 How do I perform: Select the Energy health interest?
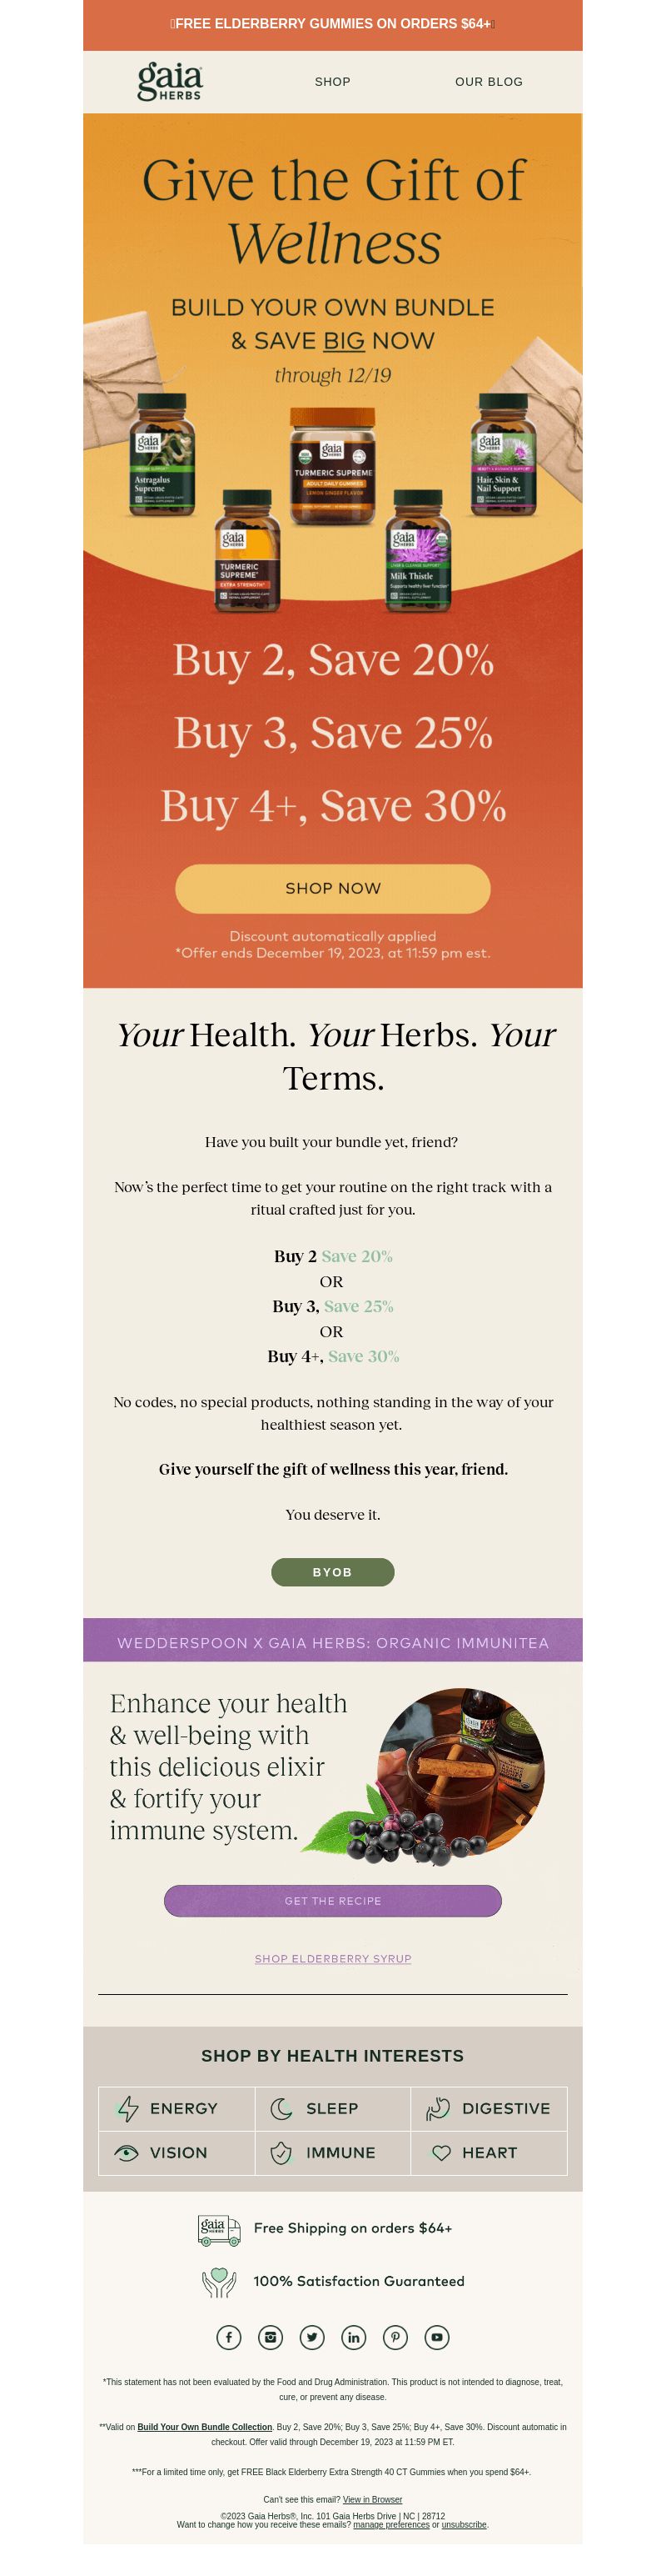coord(176,2108)
